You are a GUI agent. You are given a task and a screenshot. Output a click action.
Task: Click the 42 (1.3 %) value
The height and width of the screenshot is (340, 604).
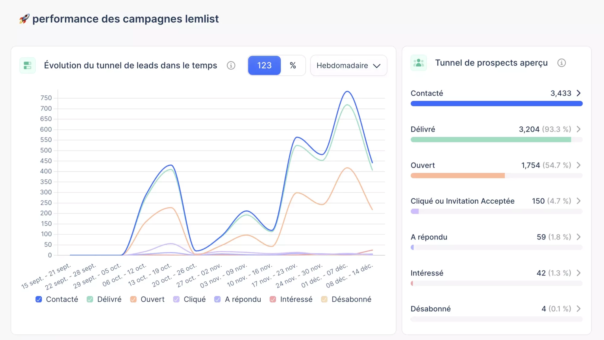[x=554, y=273]
